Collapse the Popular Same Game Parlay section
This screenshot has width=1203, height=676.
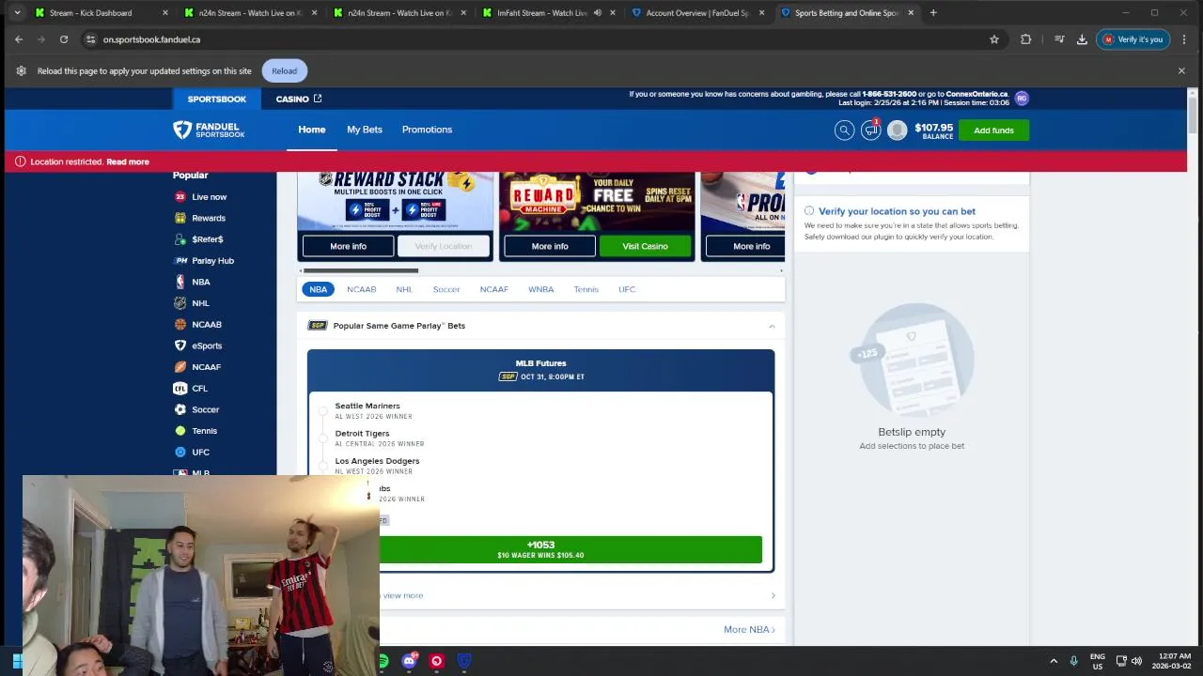[772, 326]
